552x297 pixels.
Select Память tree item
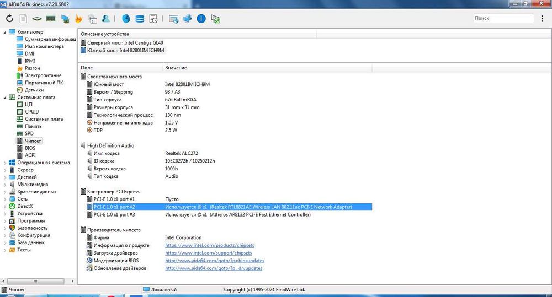coord(29,126)
